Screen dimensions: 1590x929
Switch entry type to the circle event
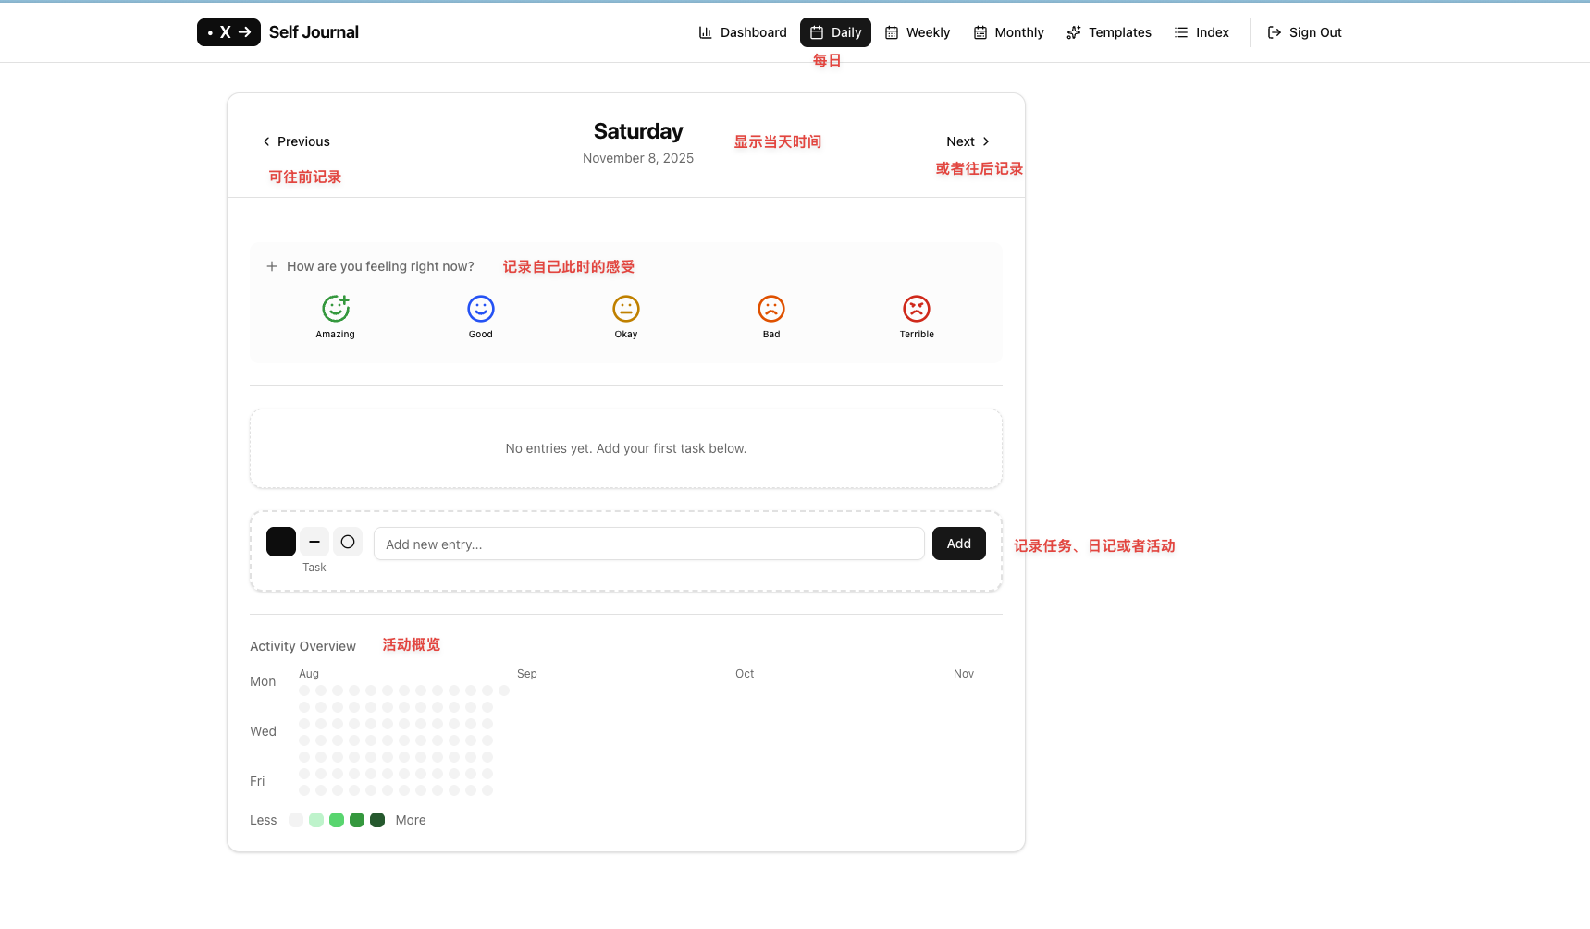click(348, 542)
